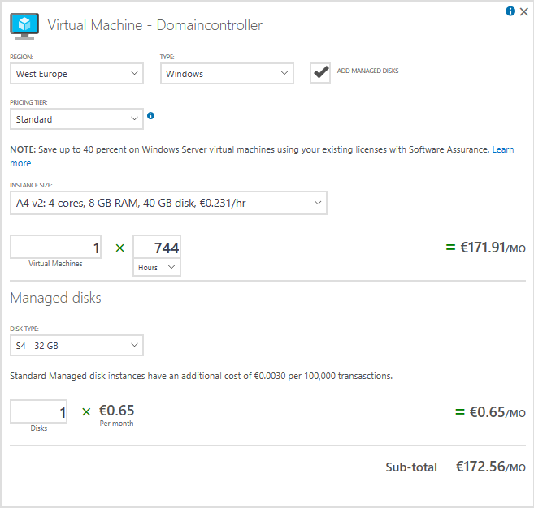This screenshot has width=534, height=508.
Task: Click the info icon next to close button
Action: pyautogui.click(x=510, y=11)
